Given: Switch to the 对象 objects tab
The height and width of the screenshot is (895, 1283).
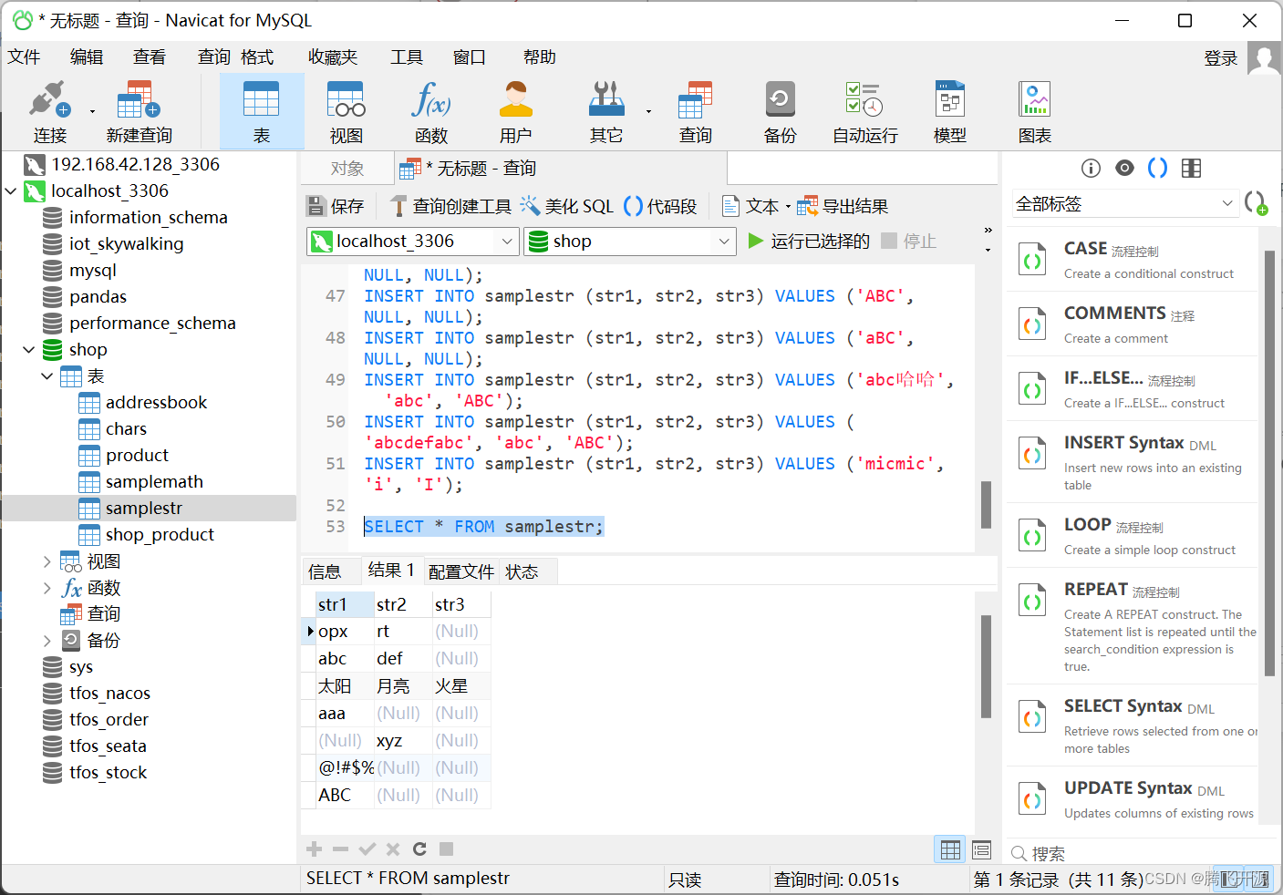Looking at the screenshot, I should point(347,169).
